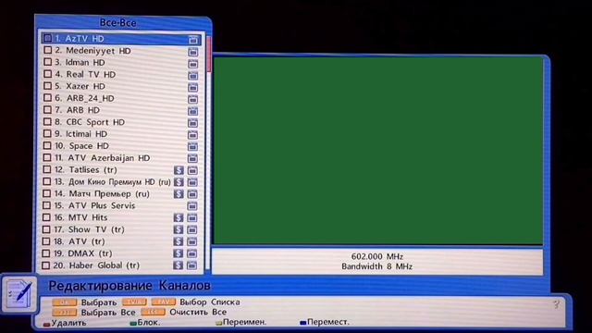Click the TV icon on DMAX (tr) row
This screenshot has height=333, width=592.
coord(192,253)
